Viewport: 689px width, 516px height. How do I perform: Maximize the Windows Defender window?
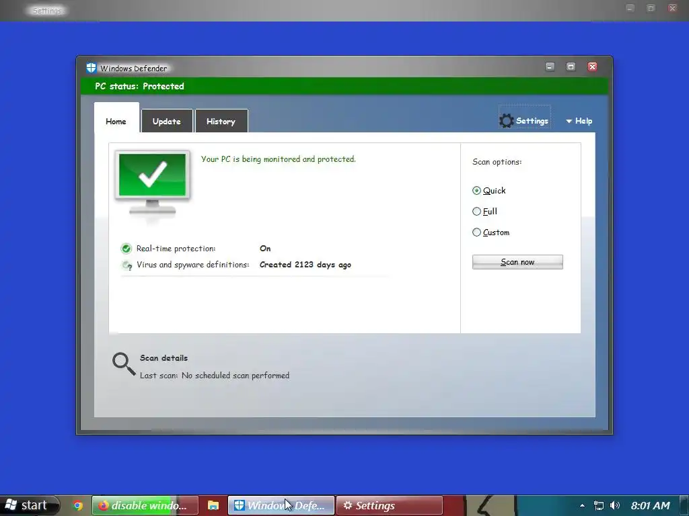(x=571, y=67)
